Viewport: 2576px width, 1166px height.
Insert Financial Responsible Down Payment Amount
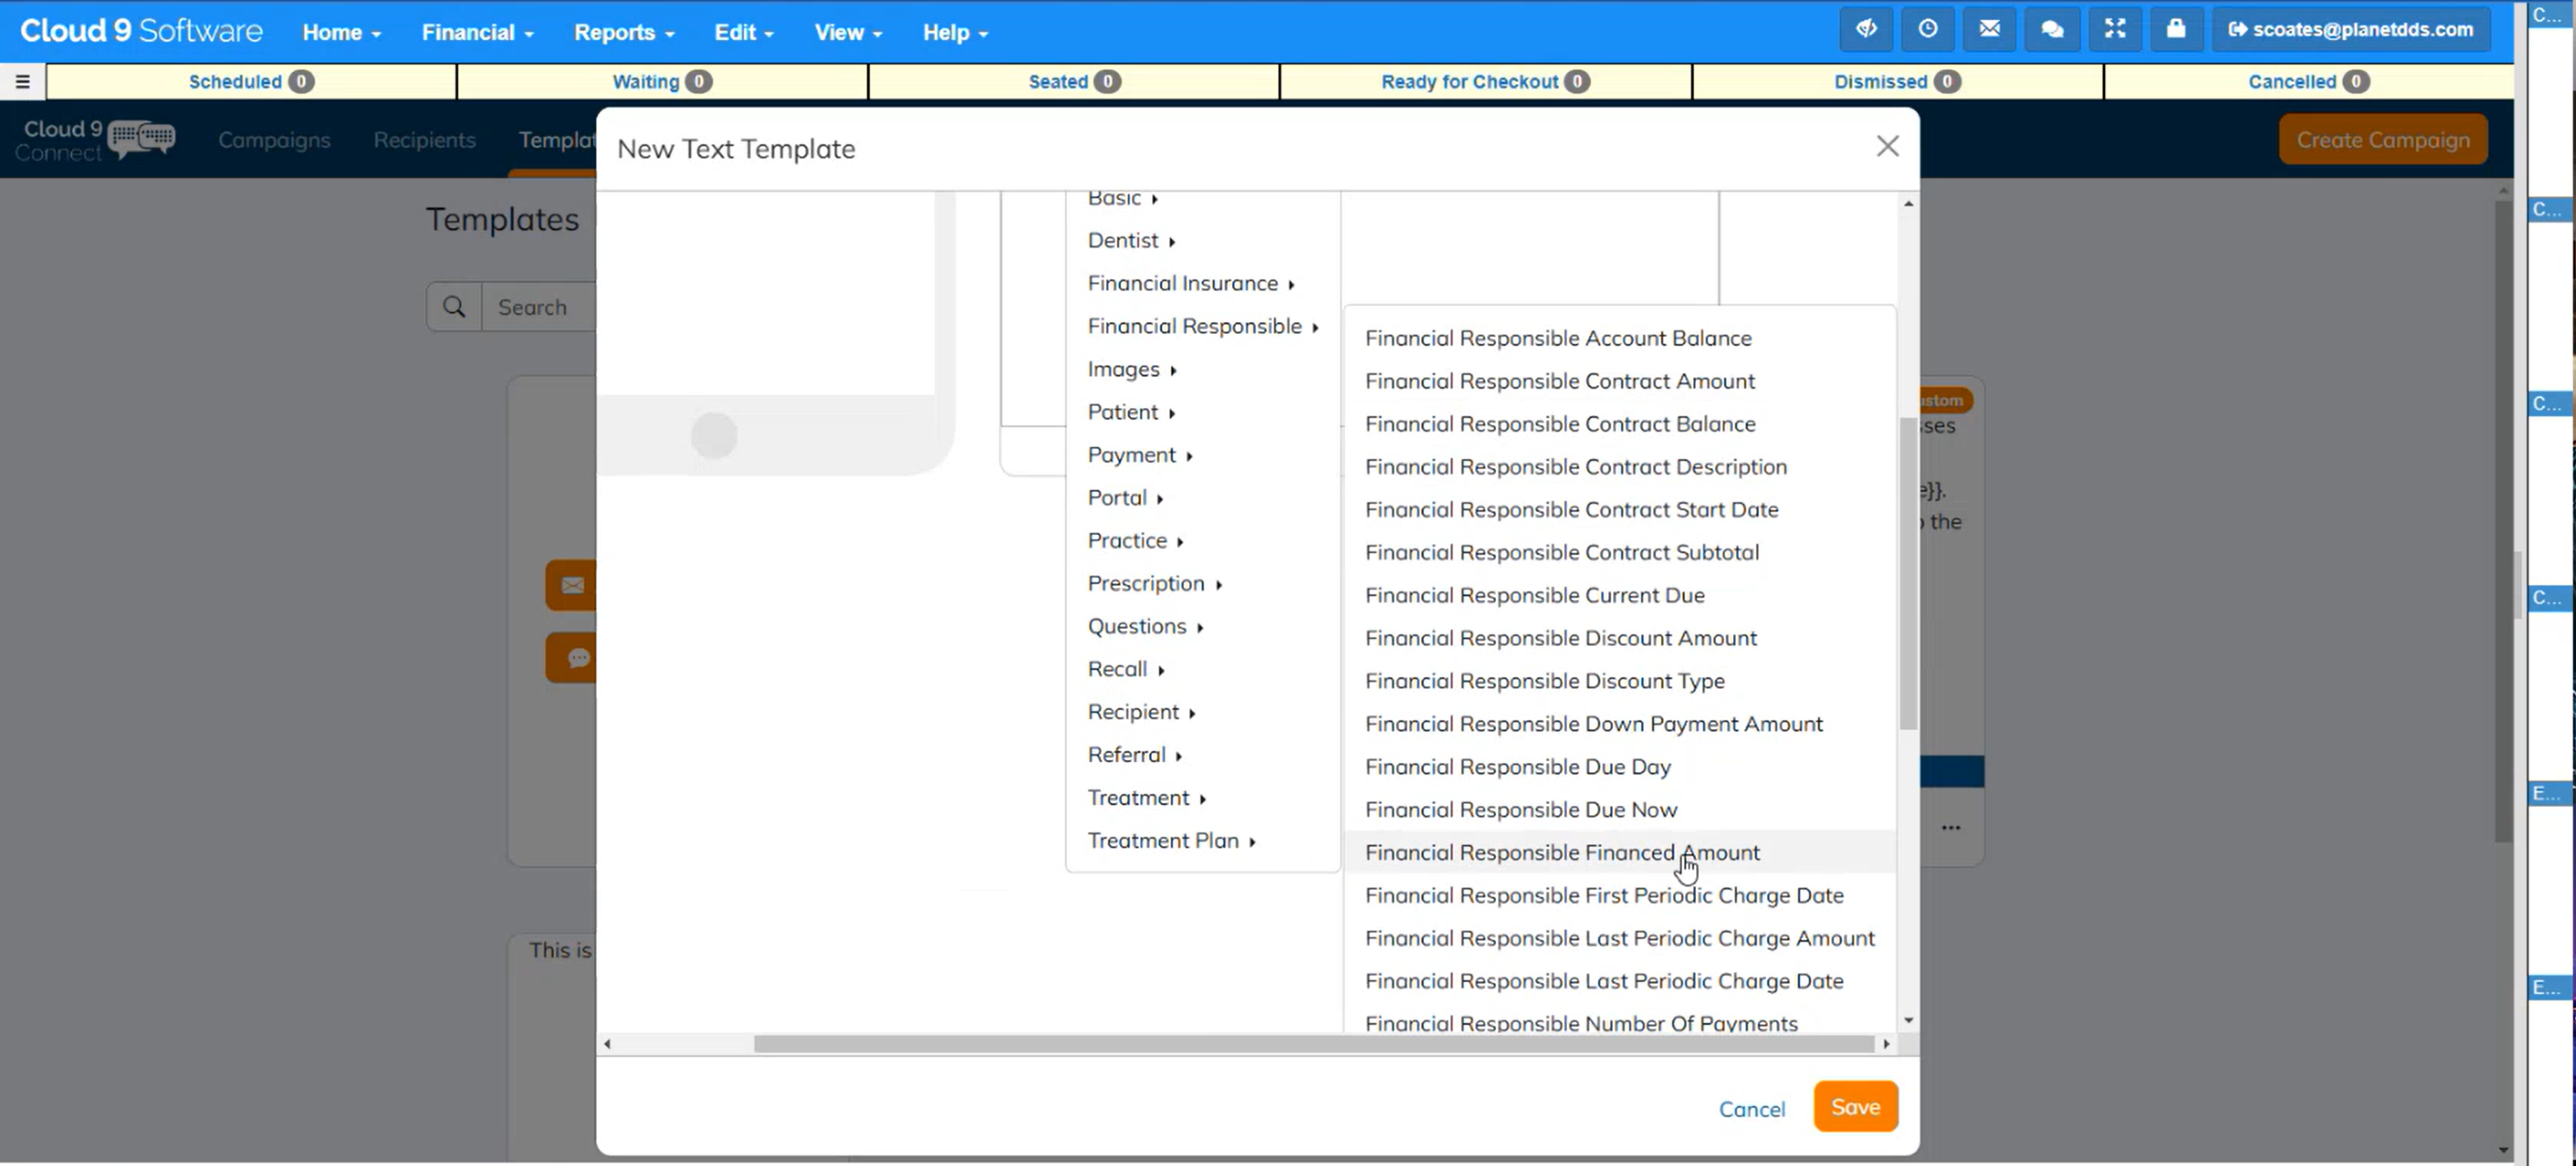pos(1620,724)
